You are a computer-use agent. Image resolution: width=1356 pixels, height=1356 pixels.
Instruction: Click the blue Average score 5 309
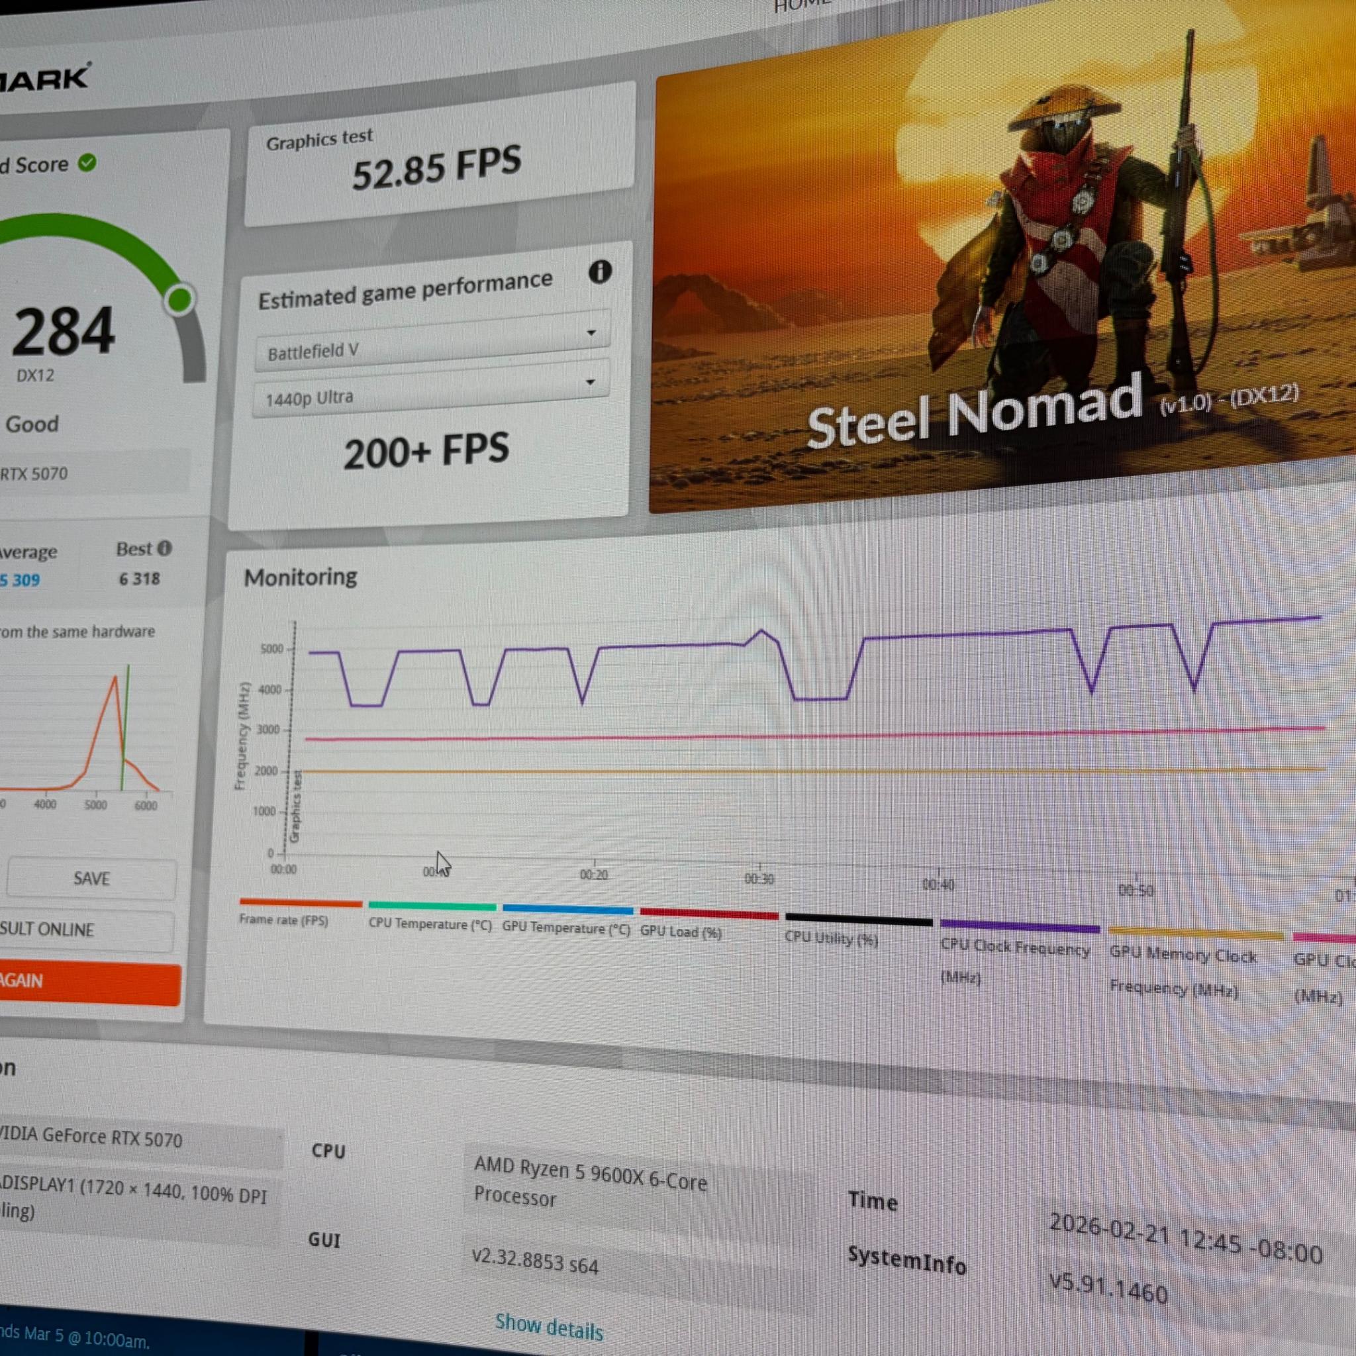click(x=20, y=581)
